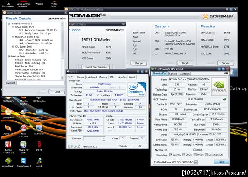This screenshot has height=177, width=248.
Task: Click the BIOS save icon in GPU-Z
Action: pyautogui.click(x=224, y=99)
